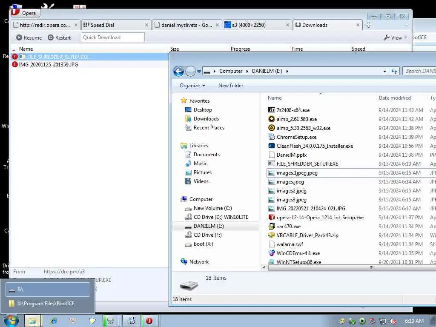
Task: Select Libraries in navigation pane
Action: [198, 146]
